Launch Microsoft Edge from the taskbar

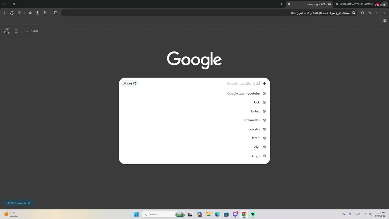pos(217,214)
